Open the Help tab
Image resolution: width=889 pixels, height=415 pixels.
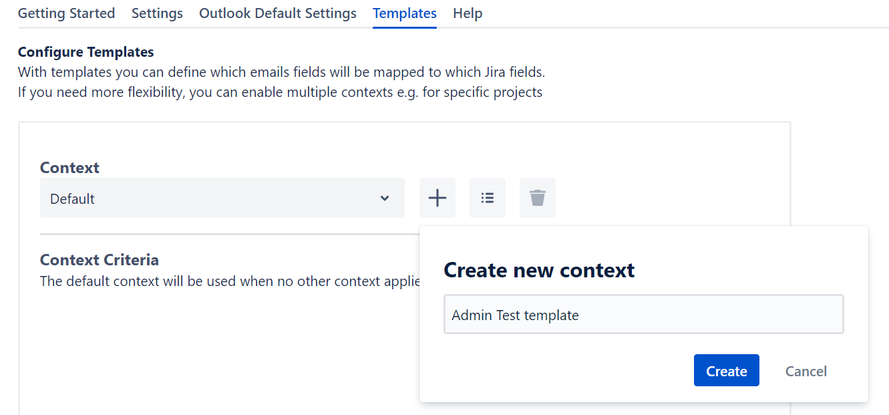click(x=468, y=13)
